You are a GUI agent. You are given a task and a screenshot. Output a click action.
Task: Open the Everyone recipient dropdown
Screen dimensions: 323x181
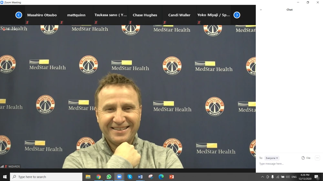[272, 158]
